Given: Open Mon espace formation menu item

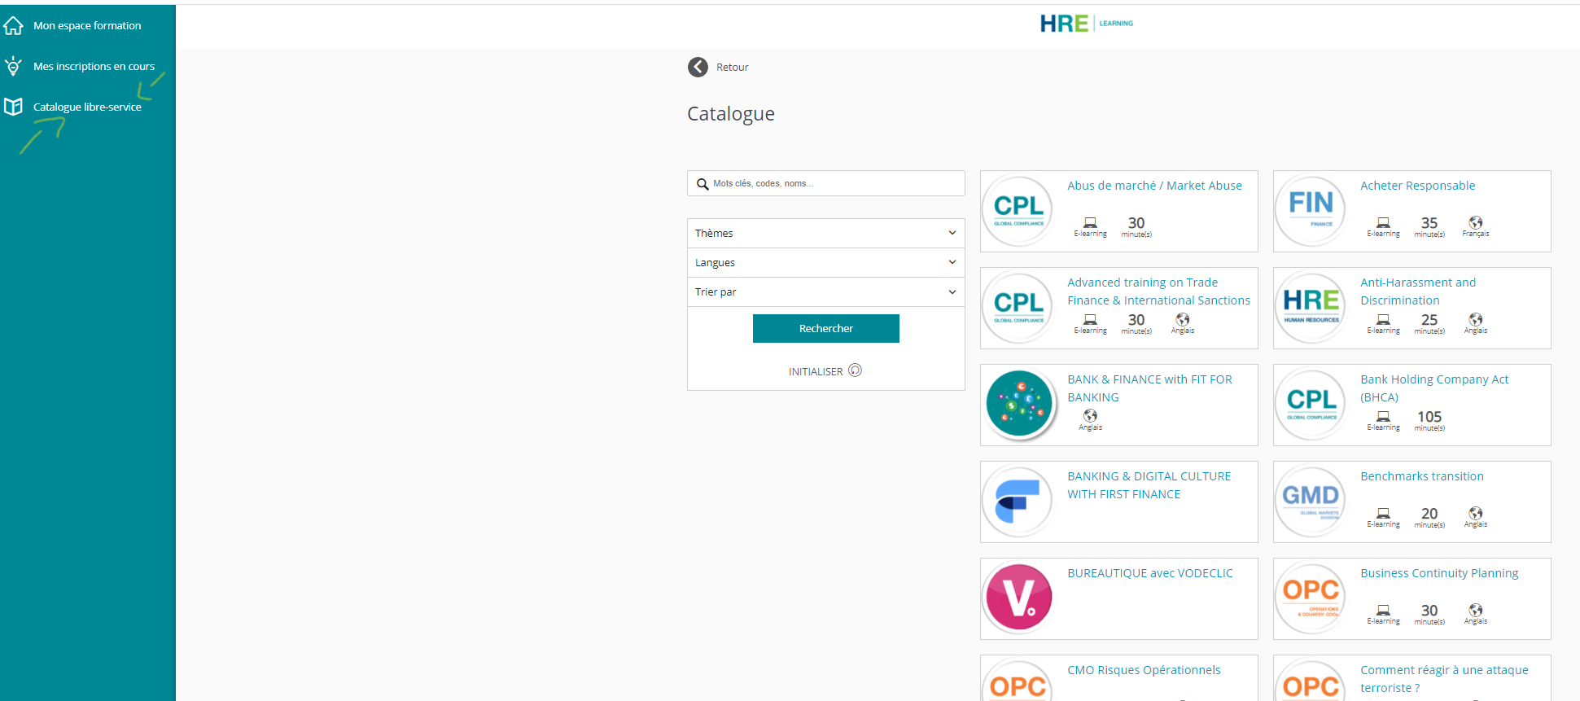Looking at the screenshot, I should click(x=87, y=26).
